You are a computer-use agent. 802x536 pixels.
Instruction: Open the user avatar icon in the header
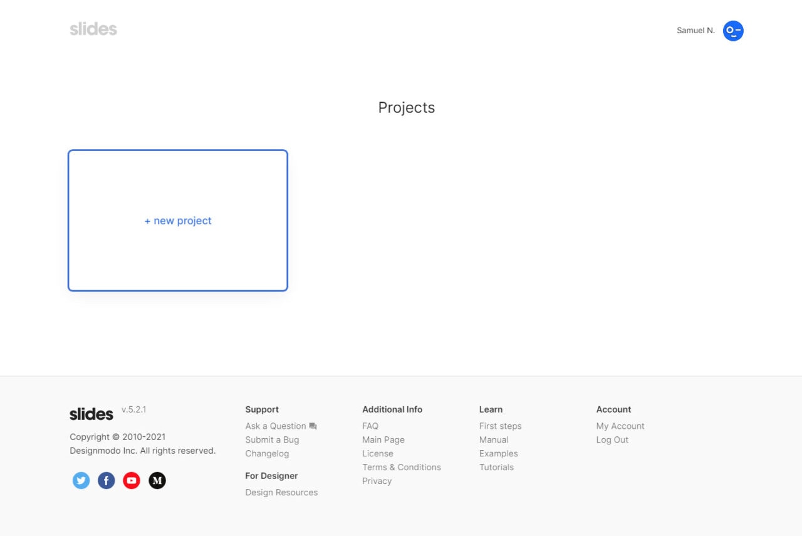click(733, 30)
